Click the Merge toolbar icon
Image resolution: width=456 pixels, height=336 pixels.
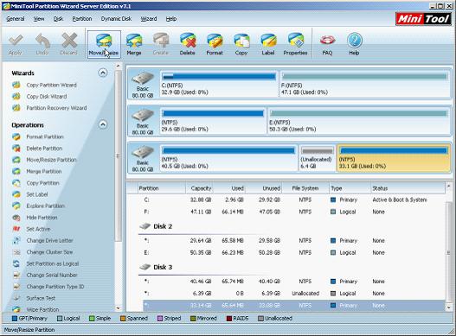[134, 44]
